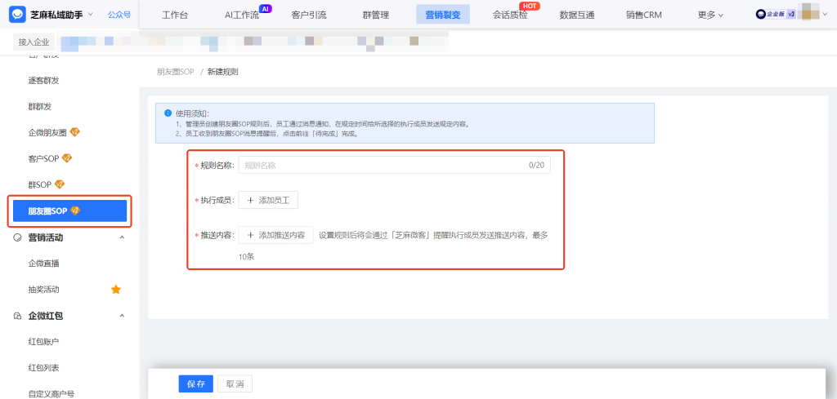Collapse the 企微红包 section
The height and width of the screenshot is (399, 837).
click(122, 316)
